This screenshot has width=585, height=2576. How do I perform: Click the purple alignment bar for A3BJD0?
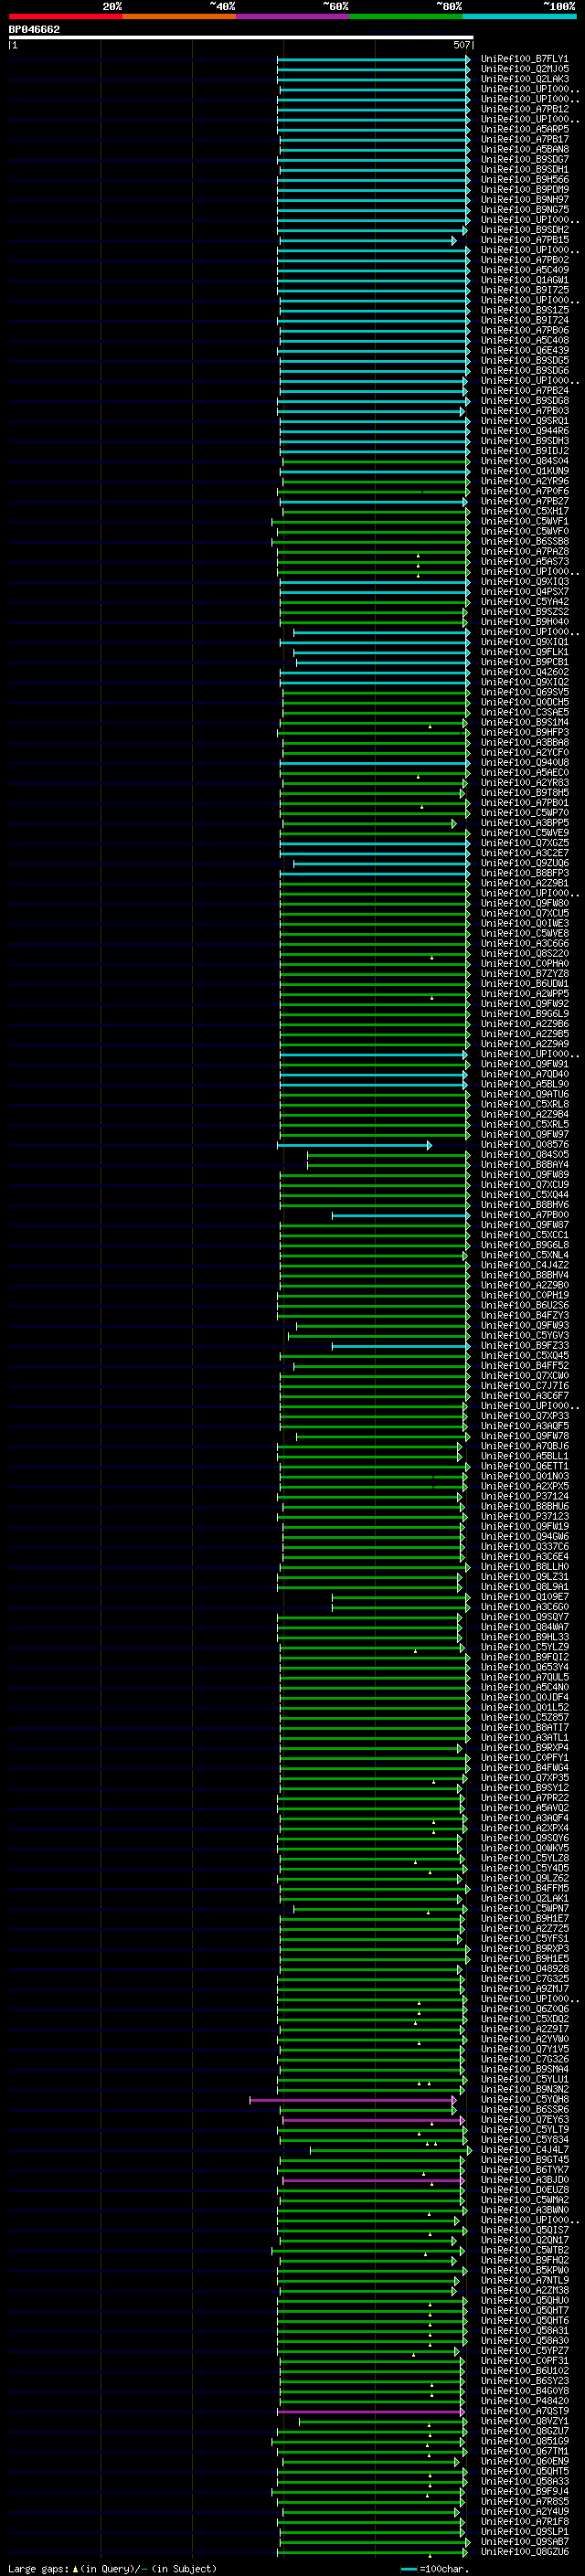[373, 2180]
